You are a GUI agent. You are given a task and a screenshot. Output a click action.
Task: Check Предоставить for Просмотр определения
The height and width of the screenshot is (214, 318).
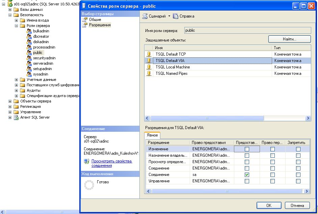coord(247,162)
